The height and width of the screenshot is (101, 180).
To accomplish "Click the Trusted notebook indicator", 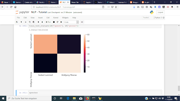I will pos(146,17).
